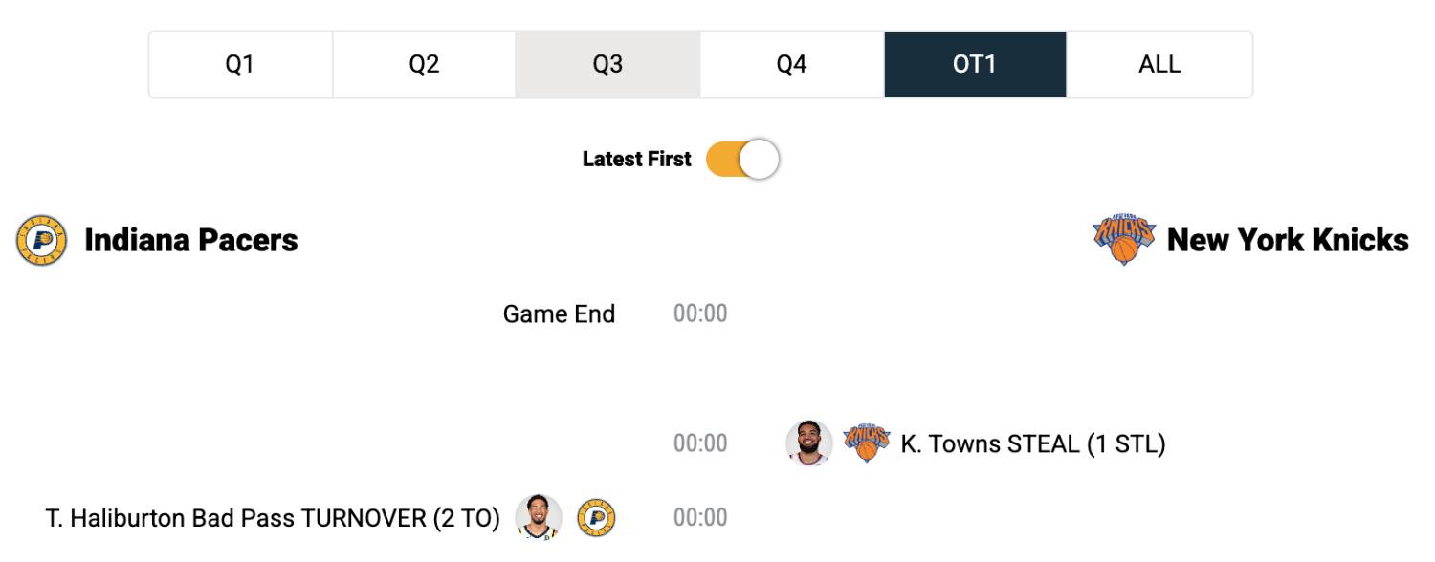Screen dimensions: 1435x562
Task: Select the K. Towns STEAL play entry
Action: click(1033, 444)
